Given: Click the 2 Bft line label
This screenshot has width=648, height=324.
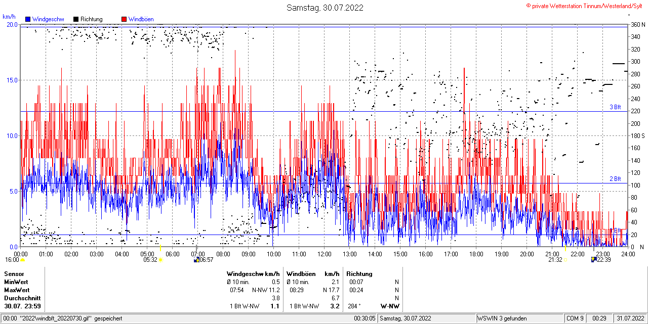Looking at the screenshot, I should click(615, 179).
